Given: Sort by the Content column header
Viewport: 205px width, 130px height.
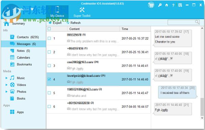Looking at the screenshot, I should [93, 29].
